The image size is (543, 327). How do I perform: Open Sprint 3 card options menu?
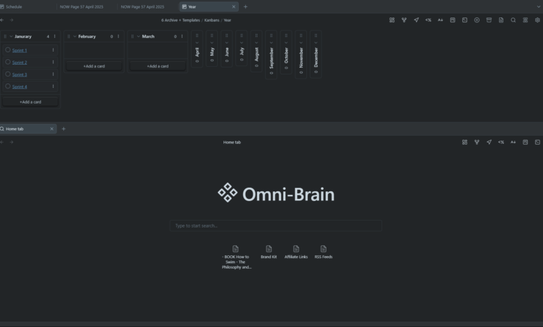click(x=53, y=74)
